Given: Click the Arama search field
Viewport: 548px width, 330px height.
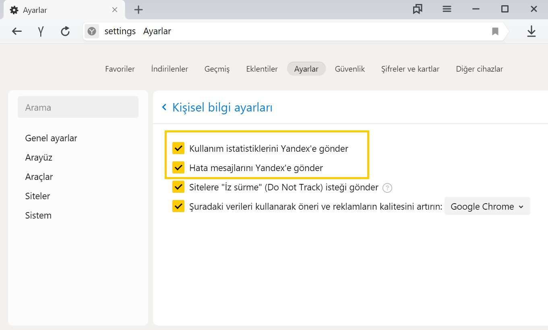Looking at the screenshot, I should point(78,107).
